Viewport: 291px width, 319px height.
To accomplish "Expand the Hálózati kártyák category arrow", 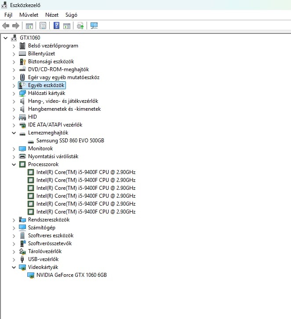I will pyautogui.click(x=14, y=94).
